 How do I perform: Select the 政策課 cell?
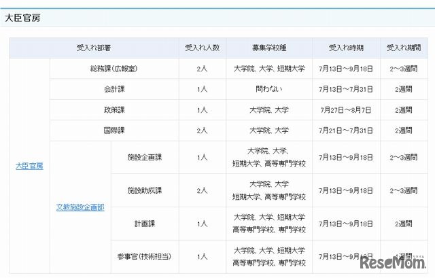[x=114, y=110]
